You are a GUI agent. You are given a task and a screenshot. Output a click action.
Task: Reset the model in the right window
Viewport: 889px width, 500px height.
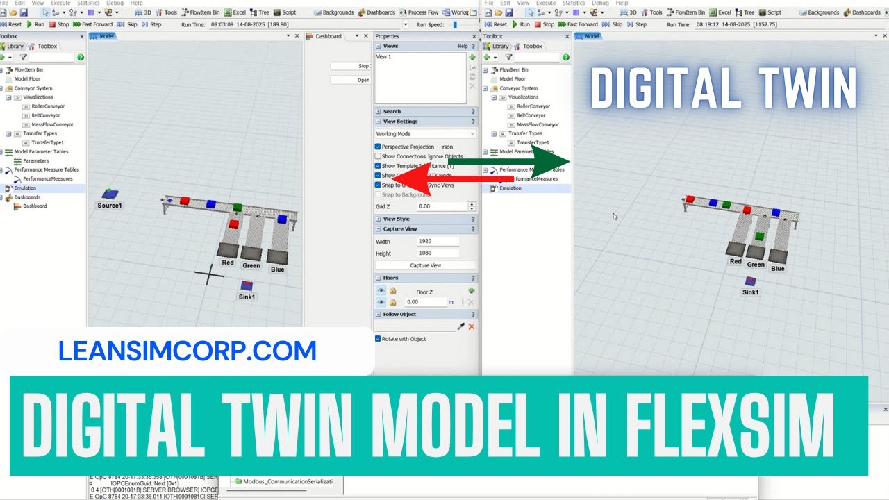496,24
